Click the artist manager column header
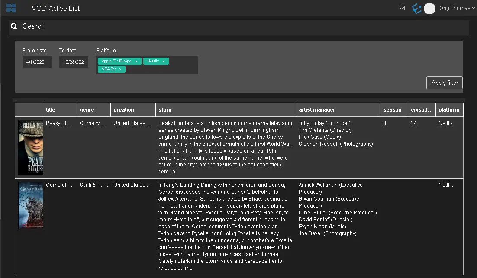Image resolution: width=477 pixels, height=278 pixels. pos(316,110)
